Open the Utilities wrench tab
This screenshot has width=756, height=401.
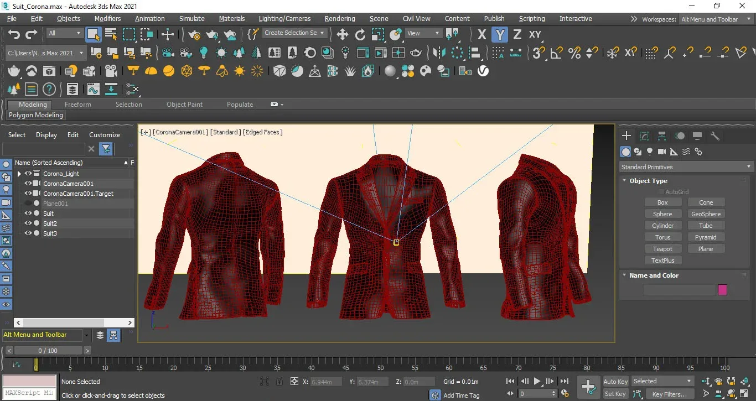715,136
